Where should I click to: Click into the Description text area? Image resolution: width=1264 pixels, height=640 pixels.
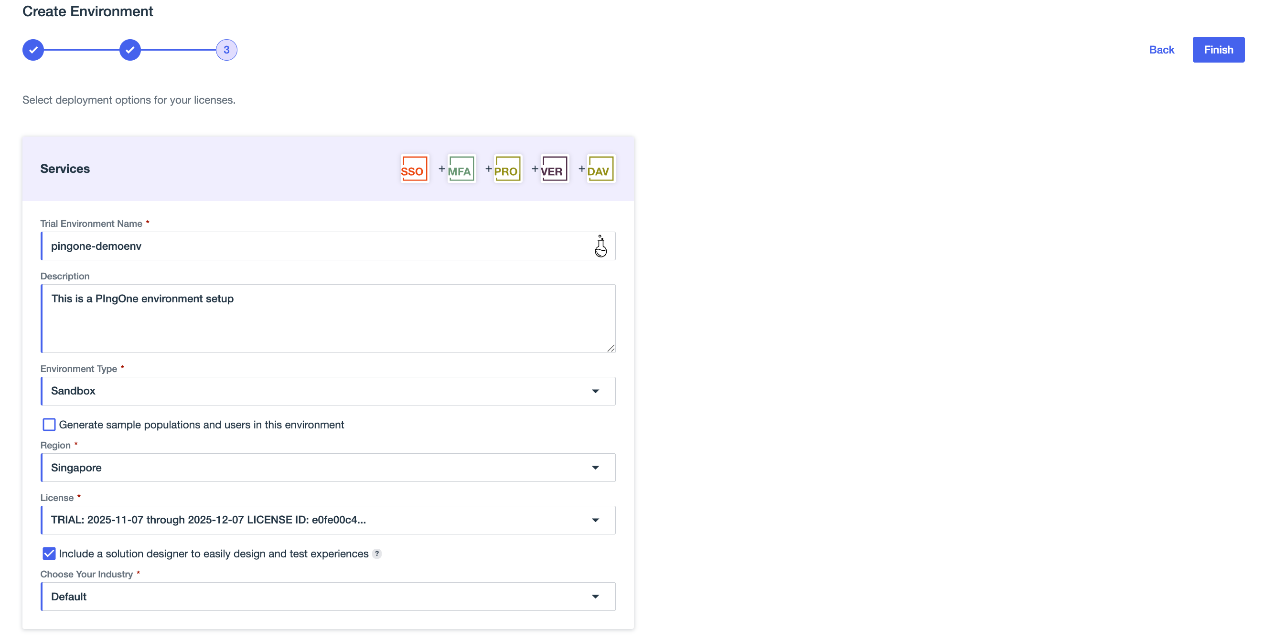328,319
